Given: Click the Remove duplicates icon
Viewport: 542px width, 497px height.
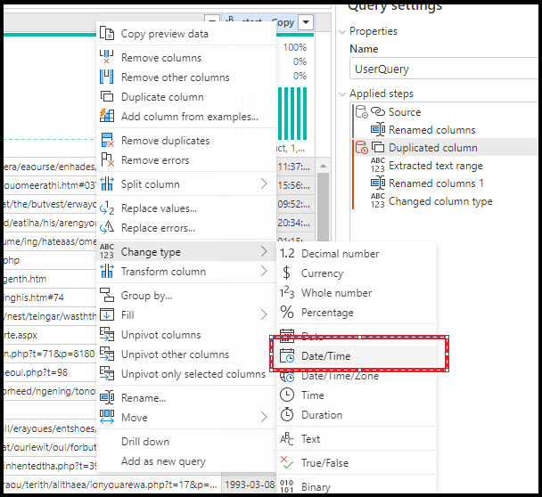Looking at the screenshot, I should point(107,140).
